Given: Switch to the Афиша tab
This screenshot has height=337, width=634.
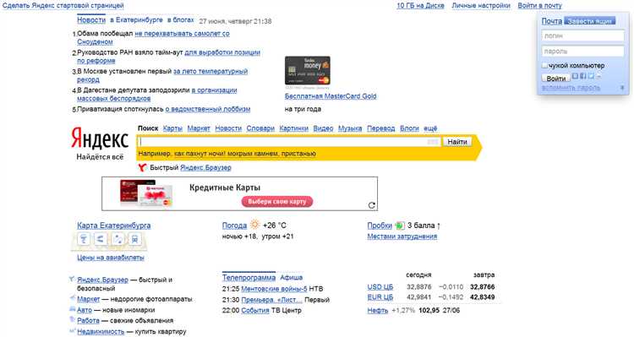Looking at the screenshot, I should [x=291, y=278].
